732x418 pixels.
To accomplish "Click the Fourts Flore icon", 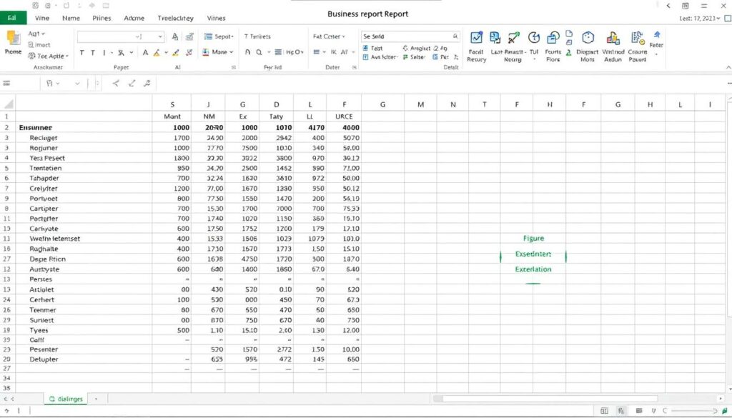I will [x=553, y=38].
